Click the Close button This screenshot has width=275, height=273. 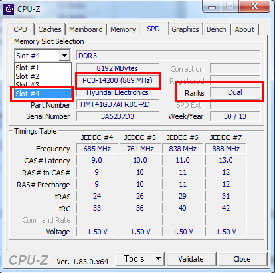(242, 259)
